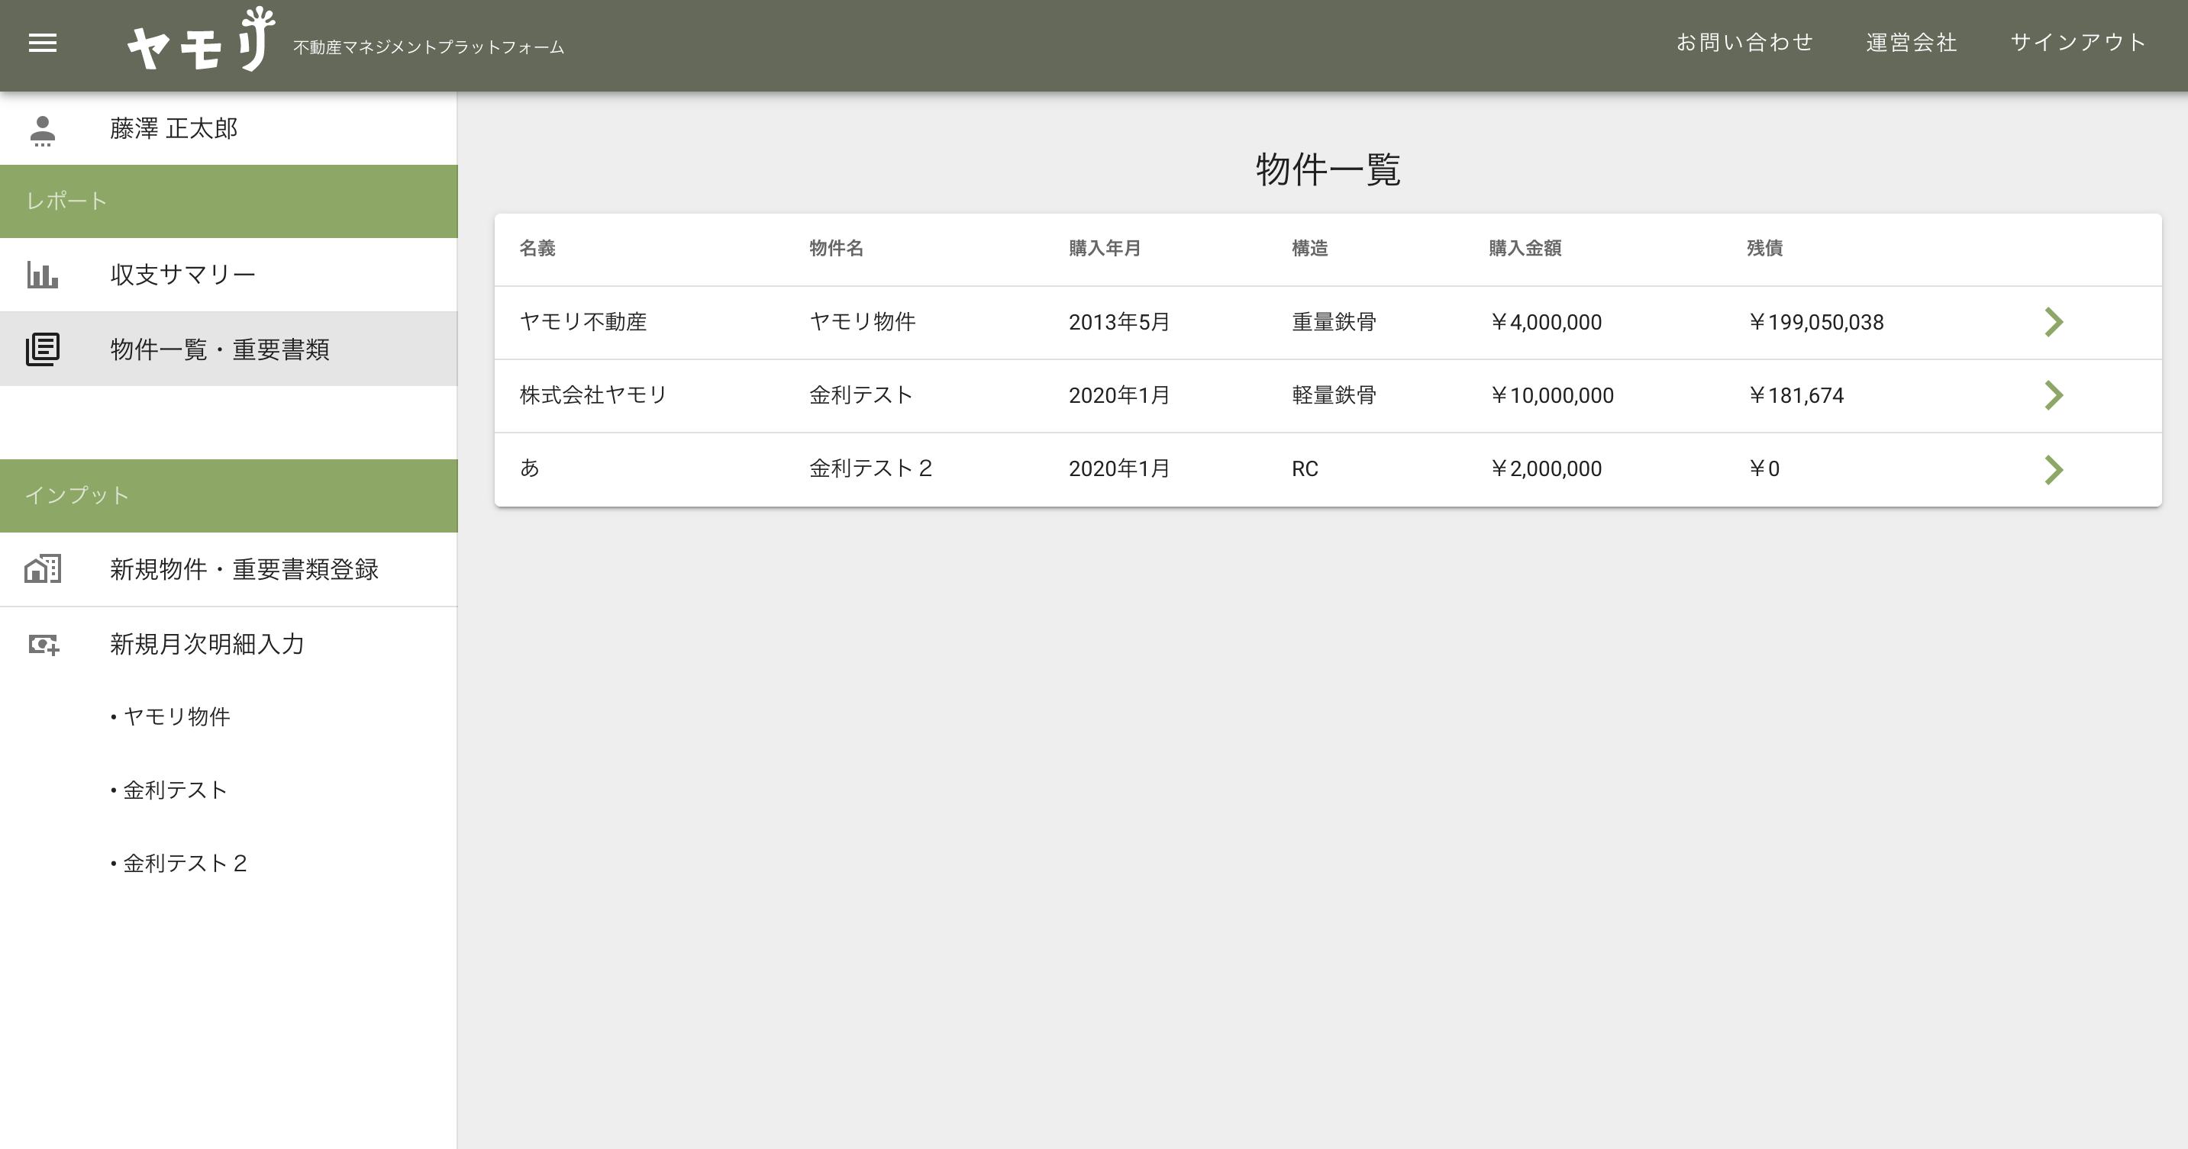The image size is (2188, 1149).
Task: Click the ￥199,050,038 remaining debt
Action: [x=1816, y=322]
